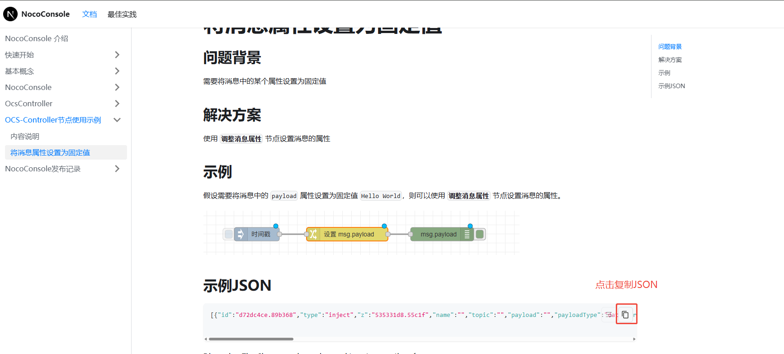Toggle the green debug node enable button
This screenshot has height=354, width=784.
(x=480, y=234)
